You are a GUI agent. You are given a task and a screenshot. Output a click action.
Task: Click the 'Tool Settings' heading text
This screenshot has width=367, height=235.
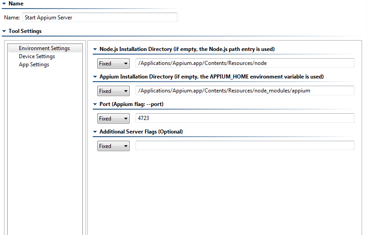click(x=25, y=31)
